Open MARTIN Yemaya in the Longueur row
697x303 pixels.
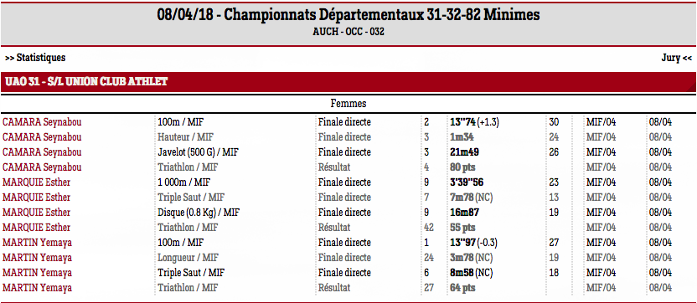pyautogui.click(x=38, y=258)
